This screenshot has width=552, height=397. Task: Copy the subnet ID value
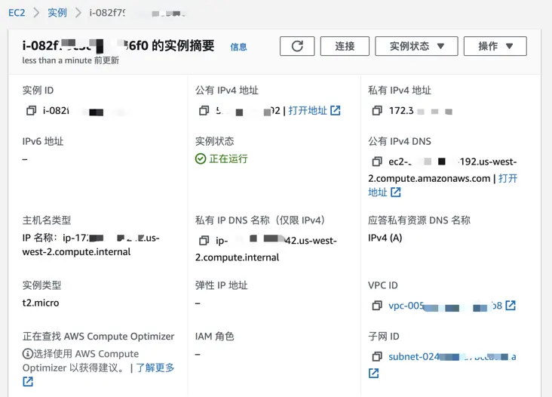377,356
